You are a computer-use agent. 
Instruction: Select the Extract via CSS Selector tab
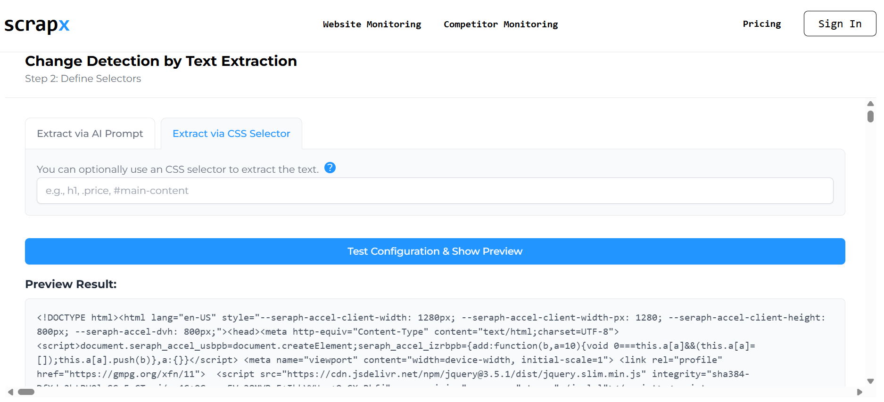(x=231, y=134)
